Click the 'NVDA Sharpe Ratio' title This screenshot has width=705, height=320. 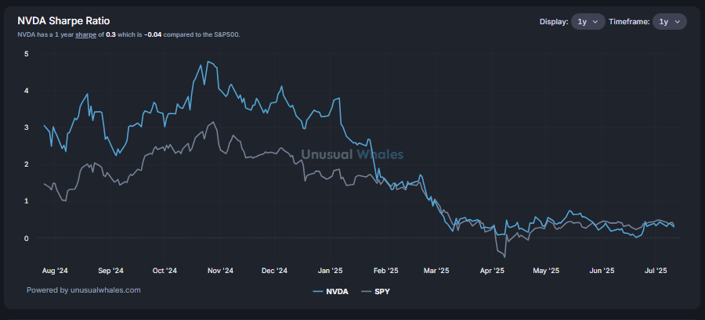tap(63, 20)
